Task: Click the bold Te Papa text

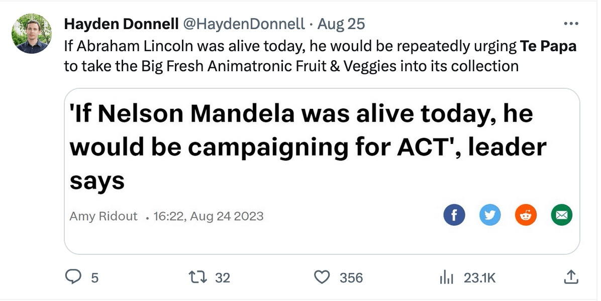Action: pos(548,46)
